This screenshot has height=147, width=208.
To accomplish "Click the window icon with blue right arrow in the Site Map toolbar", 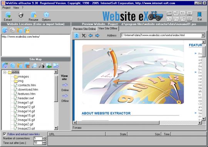I will pos(56,65).
